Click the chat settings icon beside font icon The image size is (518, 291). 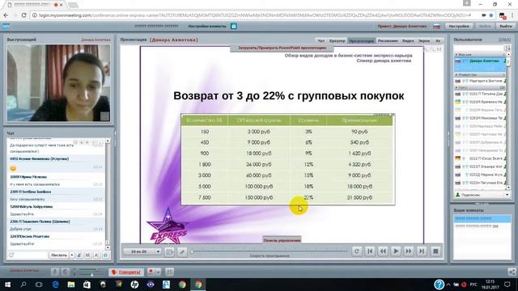click(106, 255)
